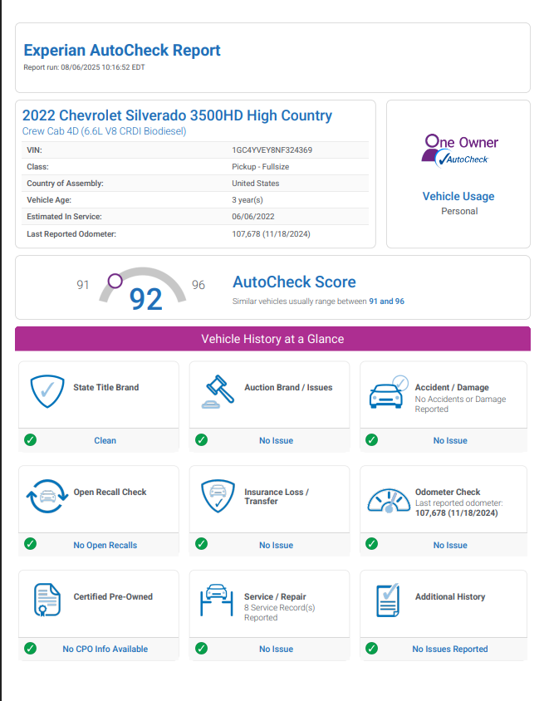Click the VIN number 1GC4YVEY8NF324369
Viewport: 544px width, 701px height.
coord(272,150)
